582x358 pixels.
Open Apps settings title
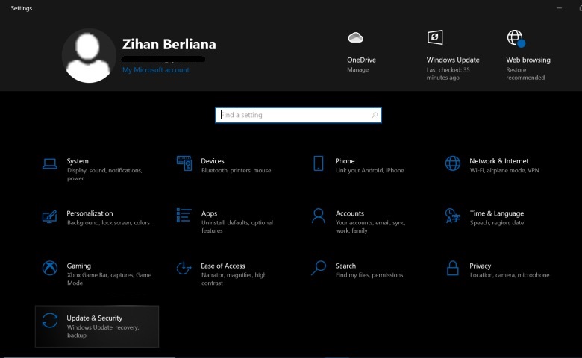pos(210,214)
